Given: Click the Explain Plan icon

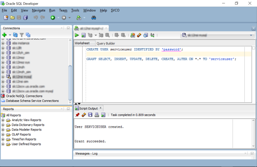Looking at the screenshot, I should pyautogui.click(x=90, y=35).
